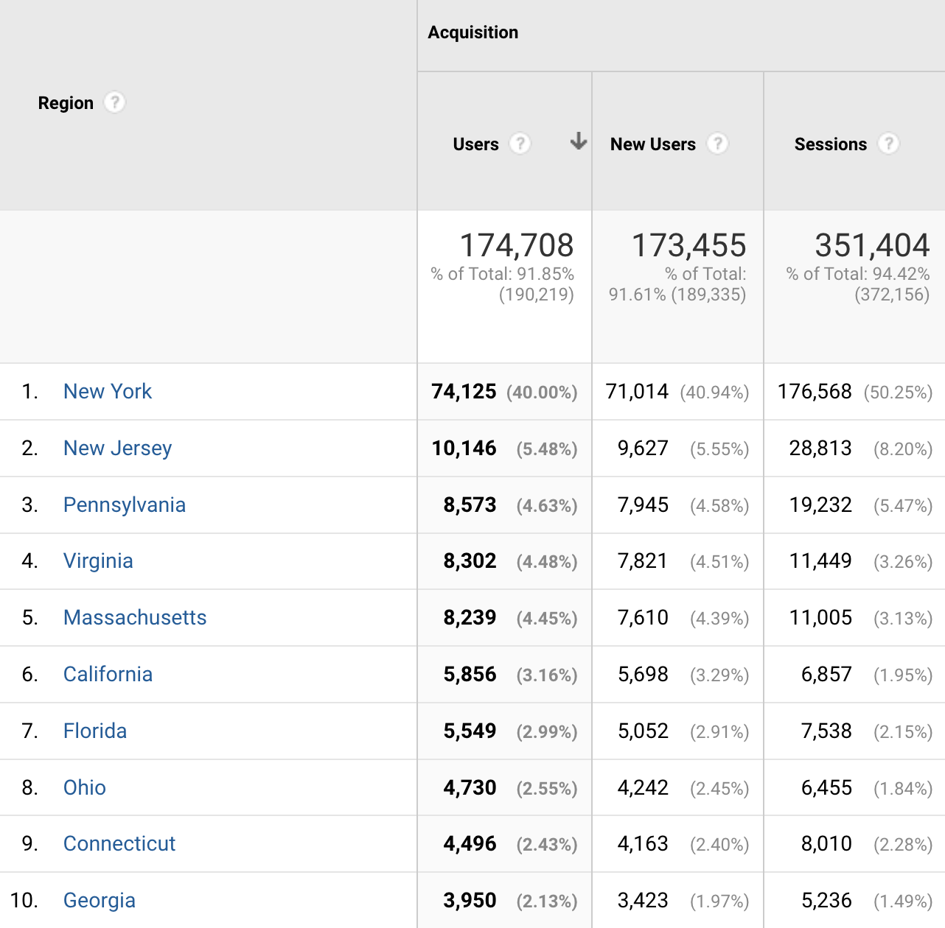Viewport: 945px width, 928px height.
Task: Select the Acquisition section header
Action: point(473,32)
